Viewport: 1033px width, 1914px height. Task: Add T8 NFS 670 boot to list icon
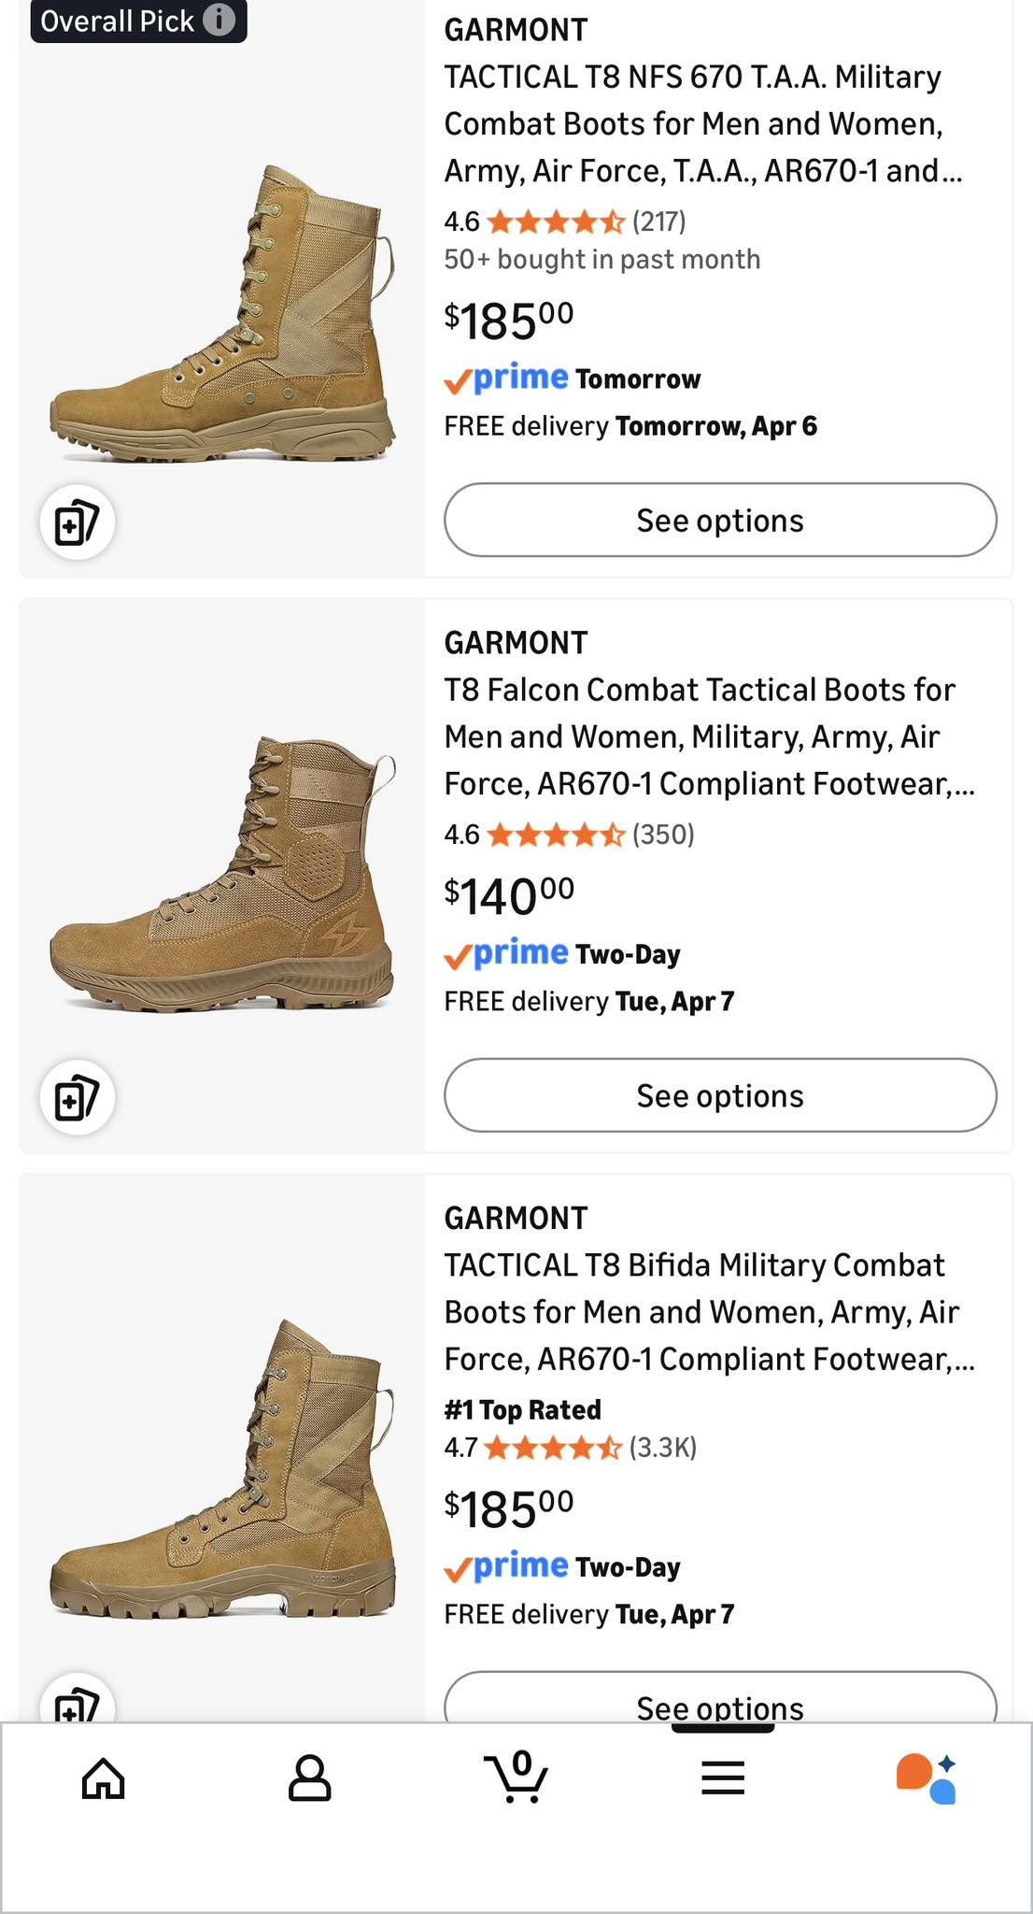pos(78,521)
